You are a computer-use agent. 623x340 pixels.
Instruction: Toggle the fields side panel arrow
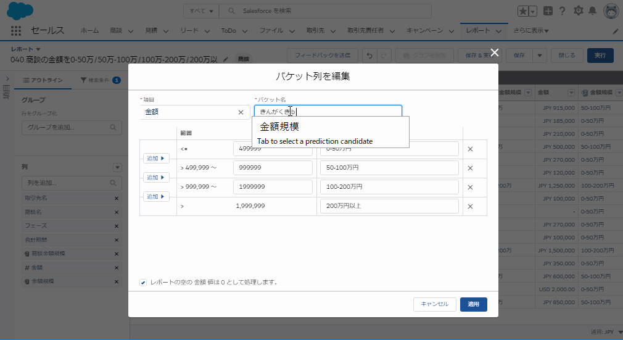coord(7,79)
